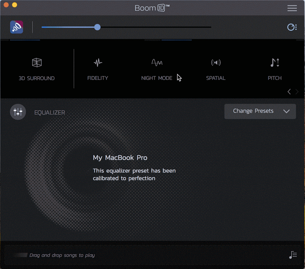The height and width of the screenshot is (269, 305).
Task: Select the PITCH label
Action: (x=275, y=78)
